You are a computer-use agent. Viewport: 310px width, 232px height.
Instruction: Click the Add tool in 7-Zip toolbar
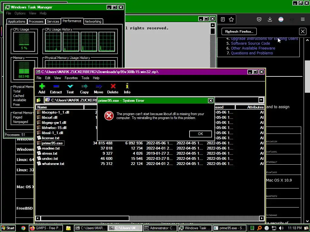[42, 89]
